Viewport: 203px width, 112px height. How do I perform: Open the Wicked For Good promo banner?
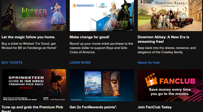(x=34, y=15)
